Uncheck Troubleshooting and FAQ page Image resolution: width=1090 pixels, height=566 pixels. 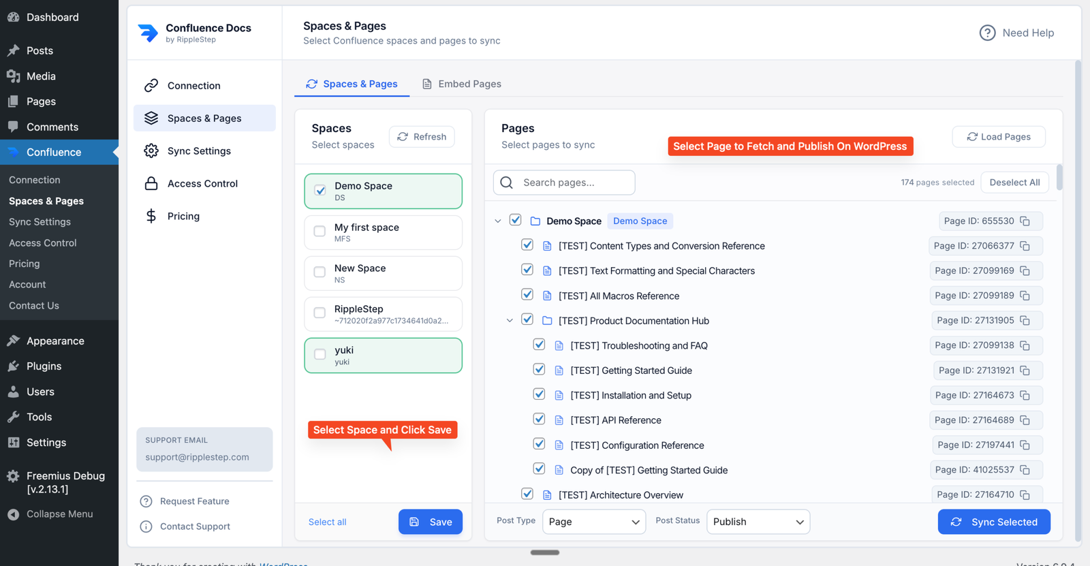coord(539,344)
